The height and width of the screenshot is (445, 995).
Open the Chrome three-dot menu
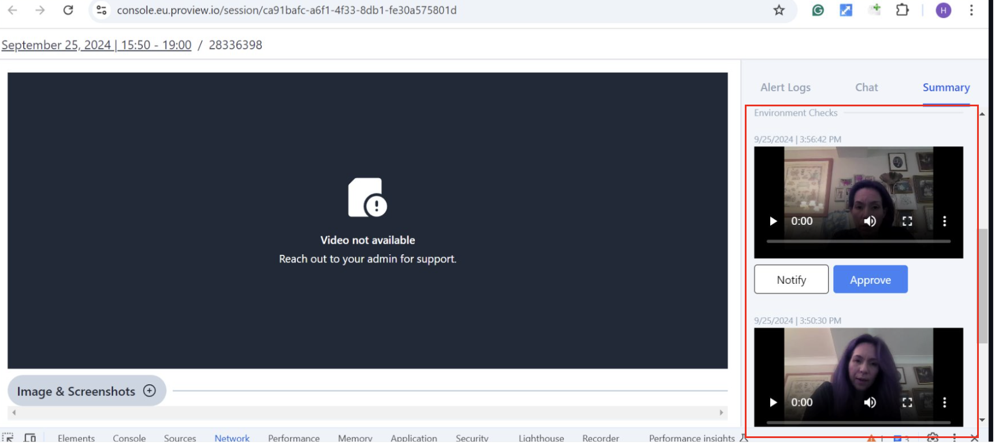[971, 10]
